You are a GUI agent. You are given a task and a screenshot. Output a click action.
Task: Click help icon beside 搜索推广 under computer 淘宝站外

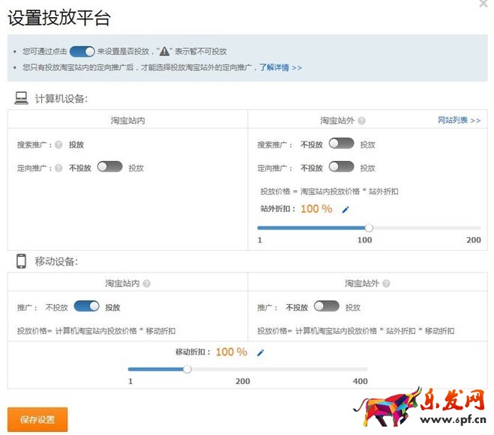[290, 145]
